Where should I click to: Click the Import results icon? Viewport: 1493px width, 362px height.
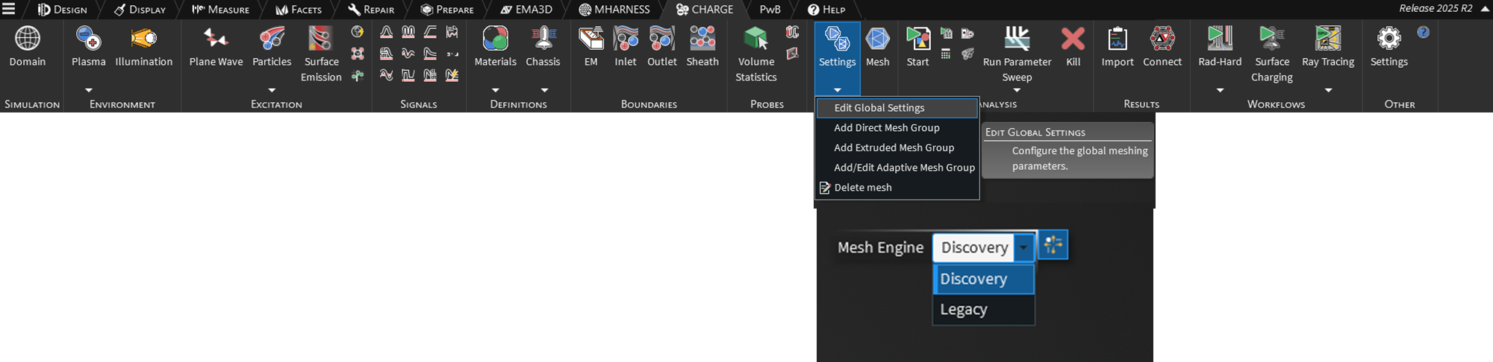point(1117,39)
